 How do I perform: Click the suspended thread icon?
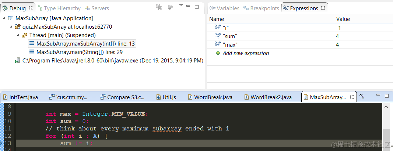click(x=25, y=35)
